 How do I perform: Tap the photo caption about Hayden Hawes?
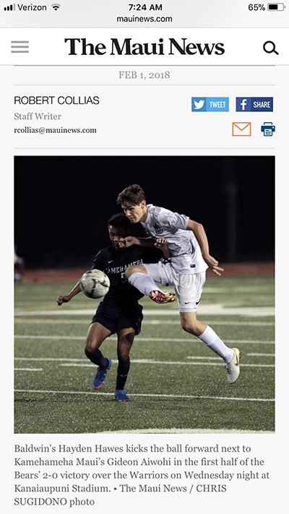142,475
